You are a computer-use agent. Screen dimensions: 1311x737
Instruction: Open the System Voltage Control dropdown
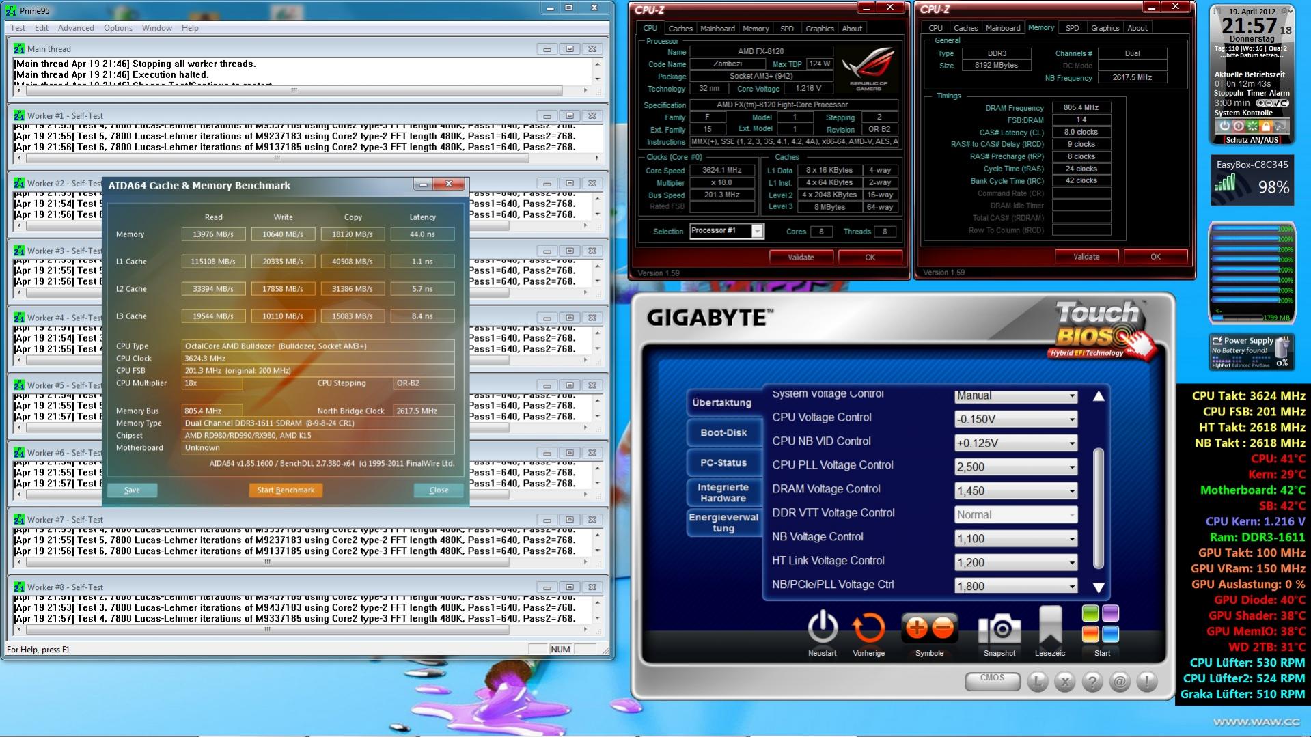(x=1016, y=395)
